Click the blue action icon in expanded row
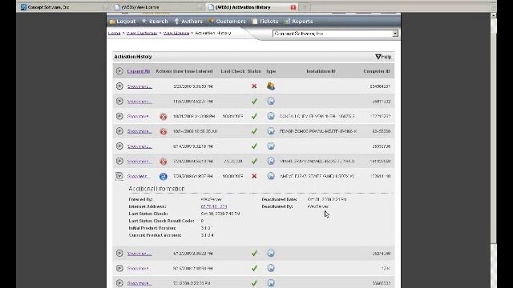The width and height of the screenshot is (513, 288). pos(164,177)
